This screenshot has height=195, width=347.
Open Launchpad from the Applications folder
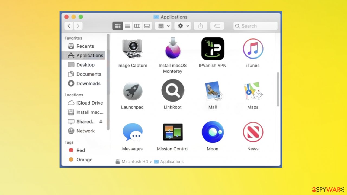point(132,90)
